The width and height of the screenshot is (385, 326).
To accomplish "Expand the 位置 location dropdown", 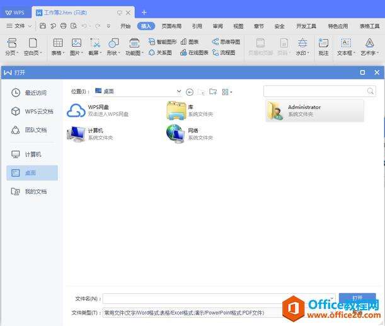I will [x=179, y=91].
